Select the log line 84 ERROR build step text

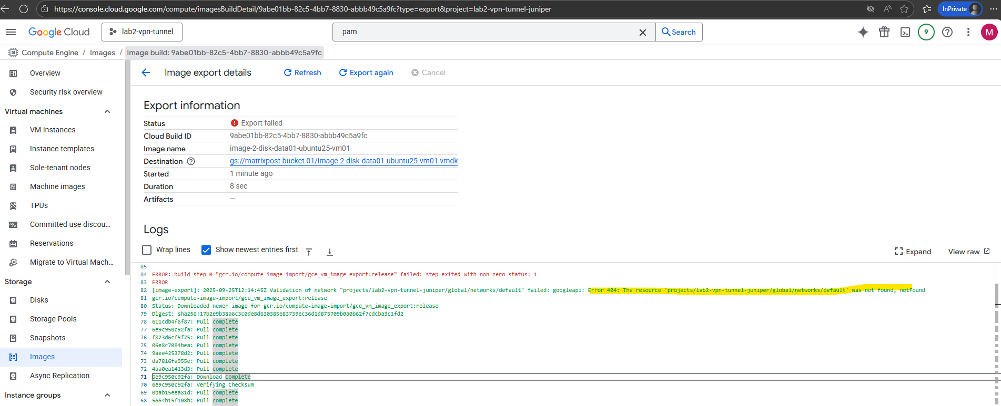click(344, 274)
